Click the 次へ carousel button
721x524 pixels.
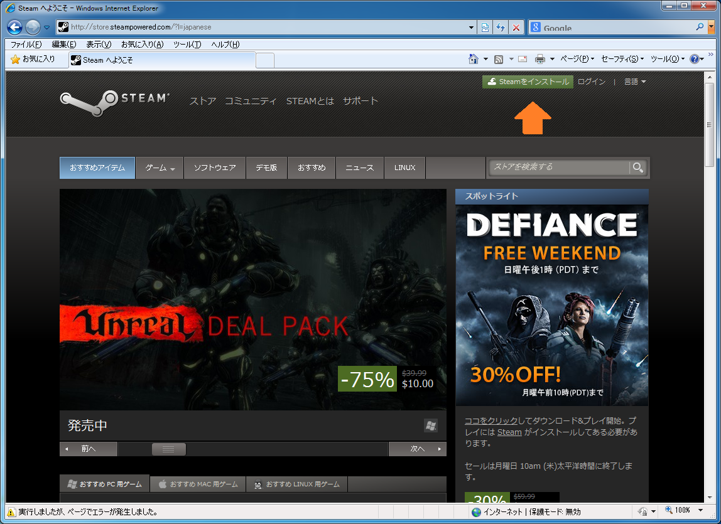(x=418, y=449)
